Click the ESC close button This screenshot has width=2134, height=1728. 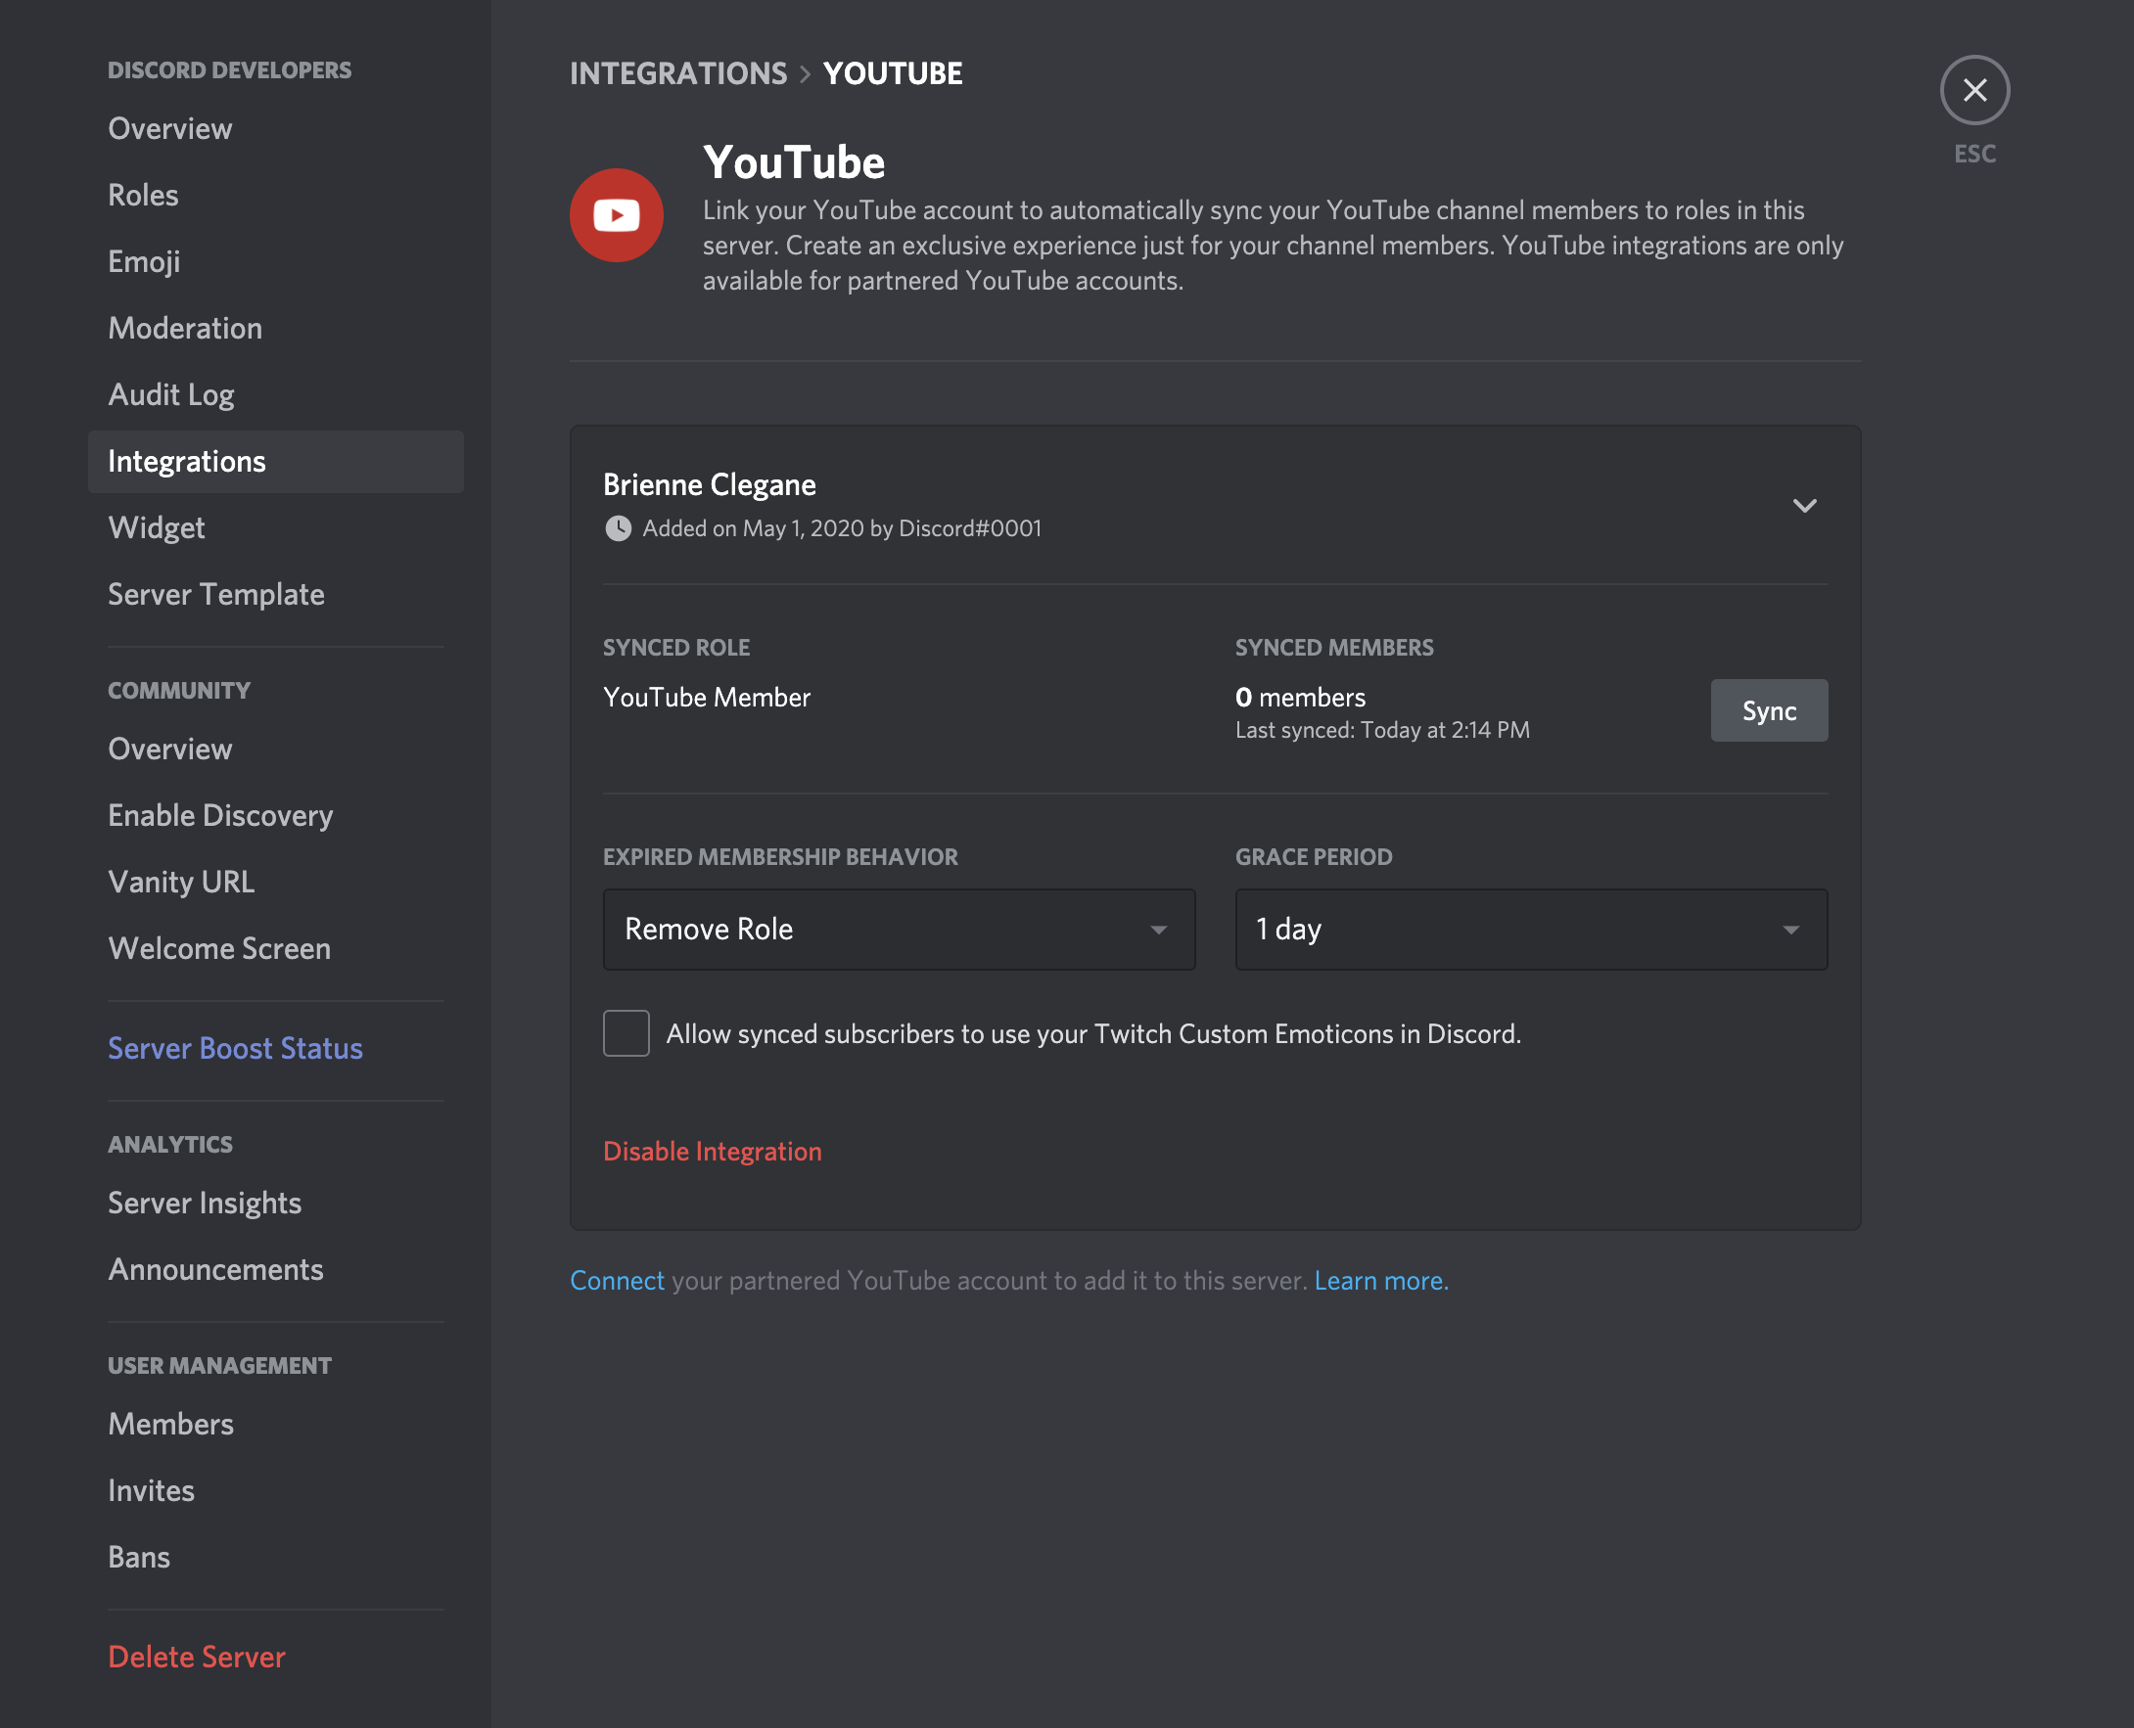click(x=1973, y=90)
